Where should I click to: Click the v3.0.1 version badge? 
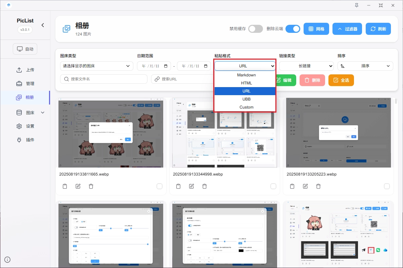pos(25,29)
